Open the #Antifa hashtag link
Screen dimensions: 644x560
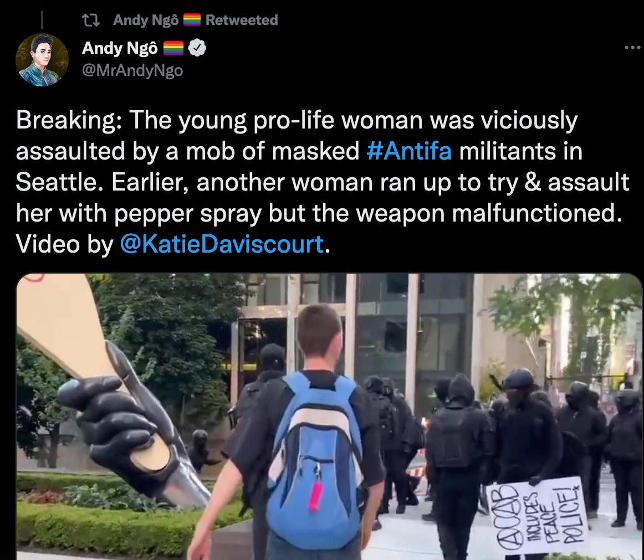(x=409, y=151)
